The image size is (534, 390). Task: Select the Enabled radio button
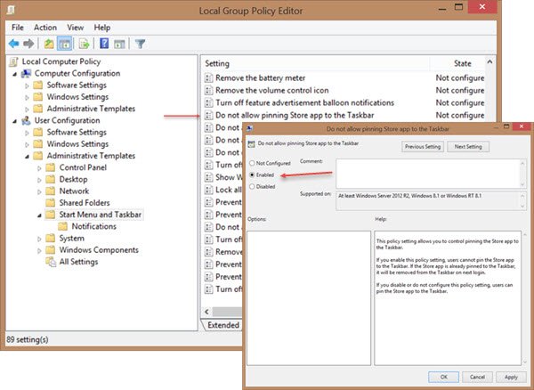tap(253, 175)
